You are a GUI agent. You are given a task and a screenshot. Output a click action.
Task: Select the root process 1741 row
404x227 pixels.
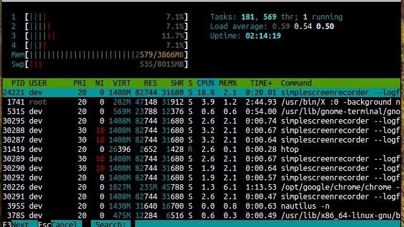[201, 102]
